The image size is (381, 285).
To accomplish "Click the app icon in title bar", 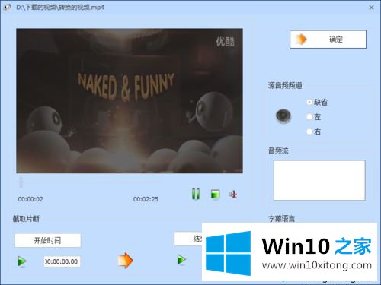I will [7, 8].
